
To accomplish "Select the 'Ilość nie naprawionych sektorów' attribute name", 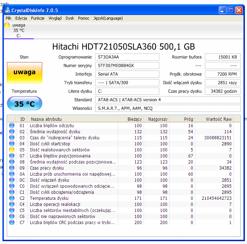I will click(x=62, y=216).
